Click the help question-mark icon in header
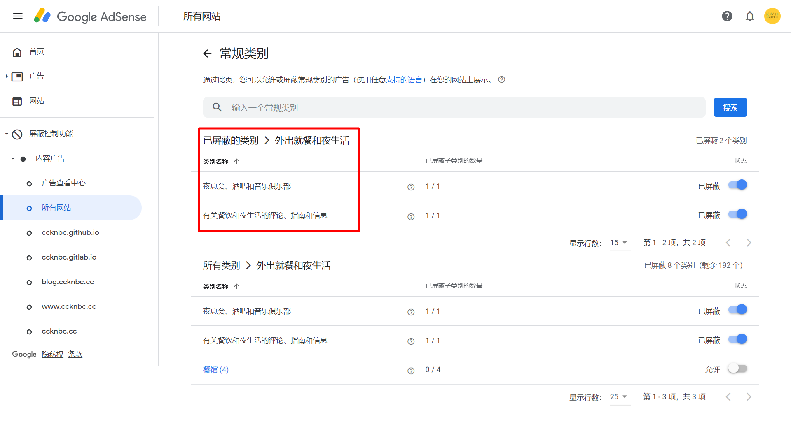 coord(727,16)
